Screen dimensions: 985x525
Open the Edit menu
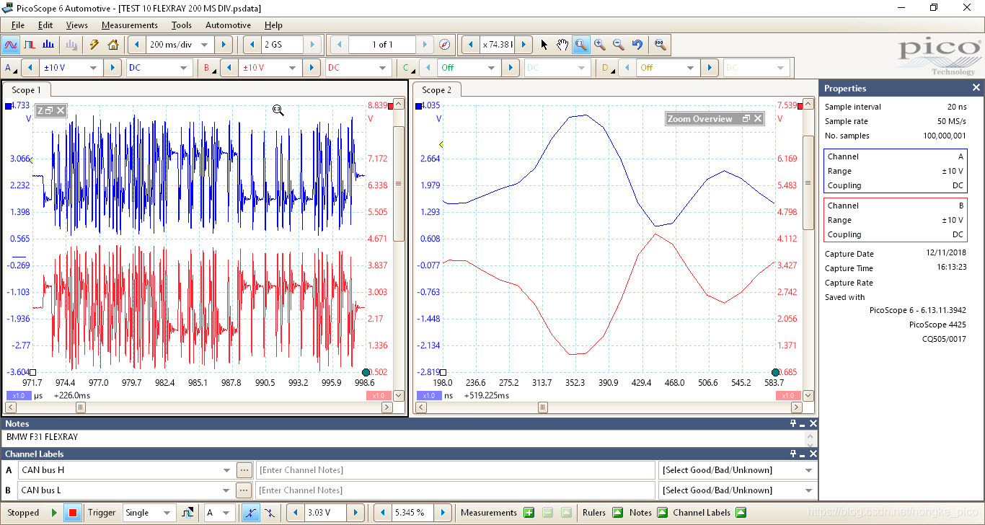pos(45,25)
